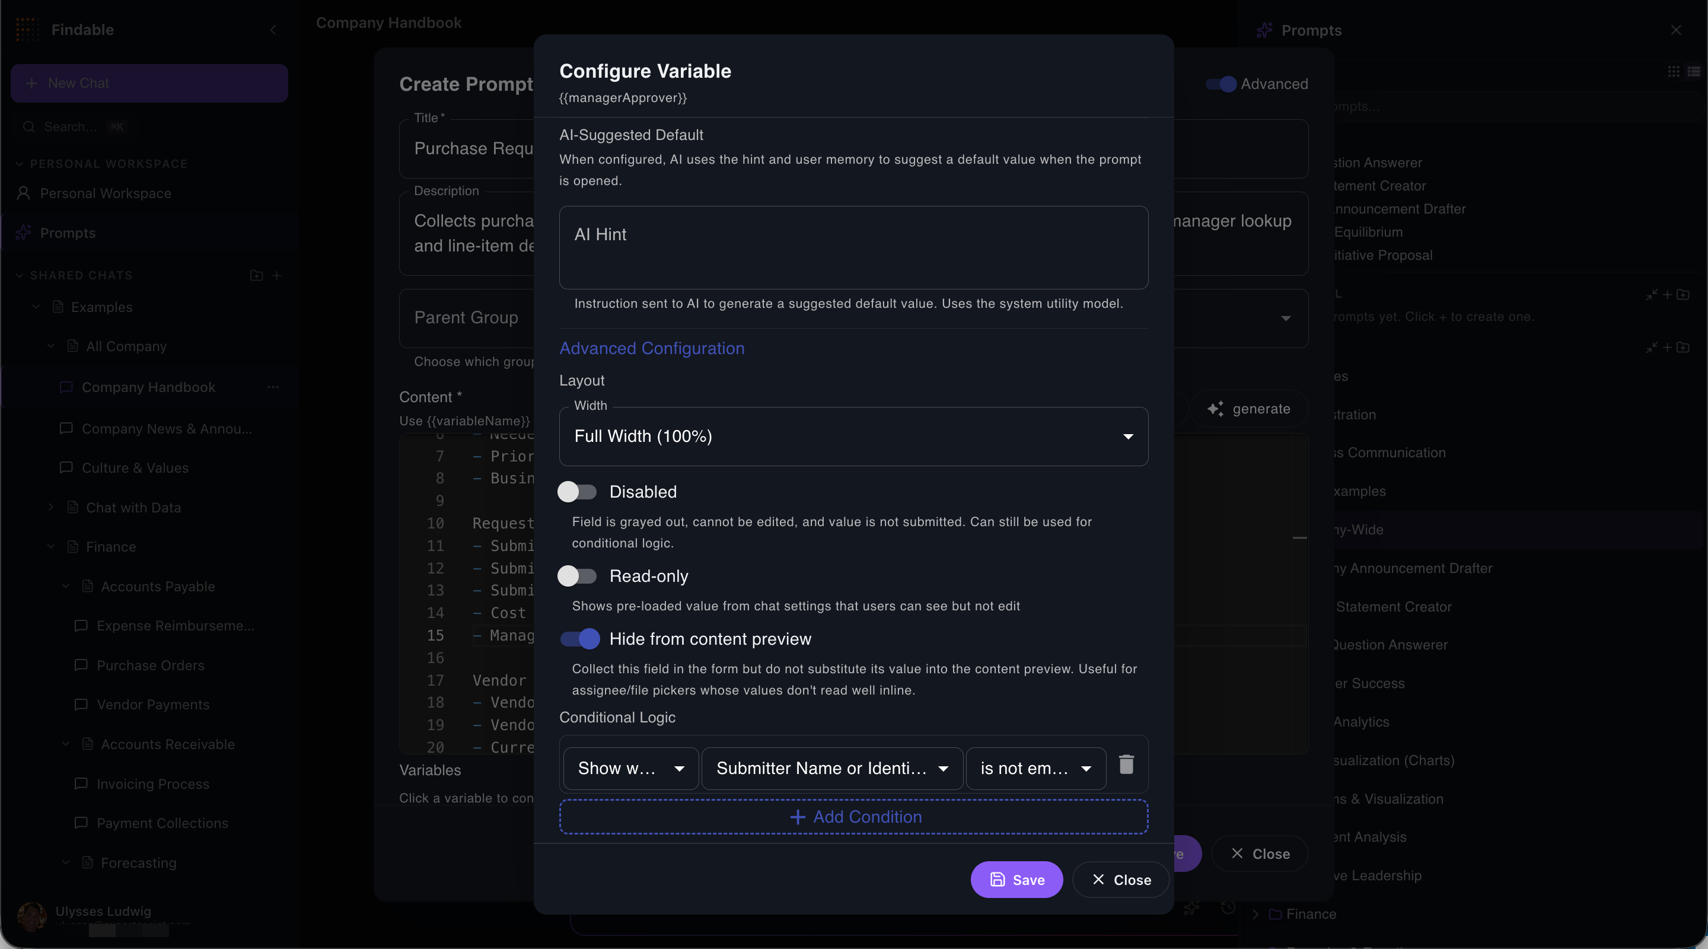Expand the Forecasting node
Screen dimensions: 1708x949
66,862
